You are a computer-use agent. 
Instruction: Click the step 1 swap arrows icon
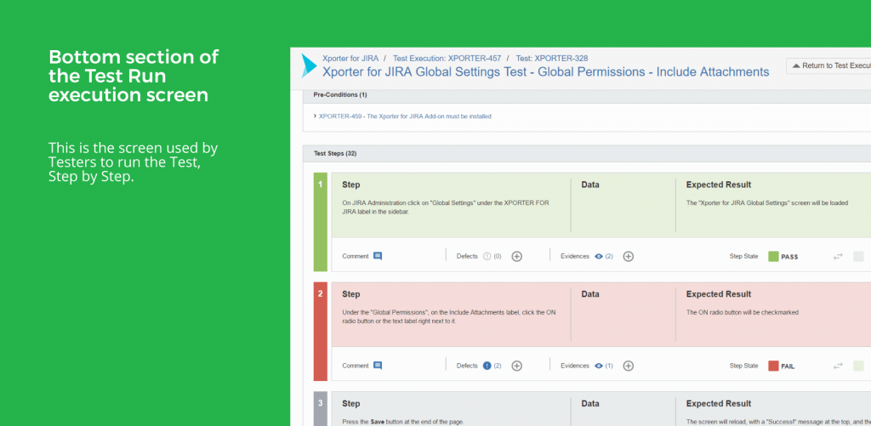838,256
